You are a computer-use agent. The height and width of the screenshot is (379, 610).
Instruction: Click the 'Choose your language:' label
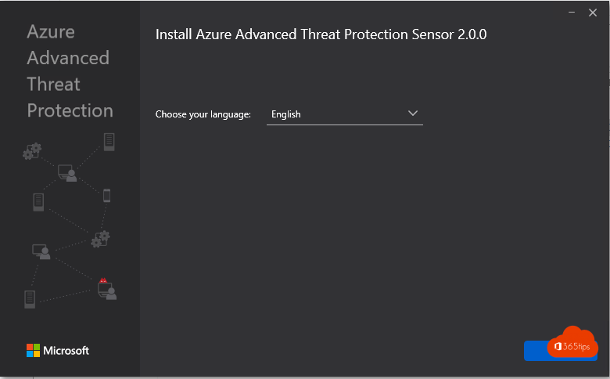[x=203, y=114]
